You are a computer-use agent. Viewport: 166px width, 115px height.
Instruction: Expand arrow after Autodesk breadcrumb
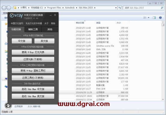pyautogui.click(x=77, y=8)
